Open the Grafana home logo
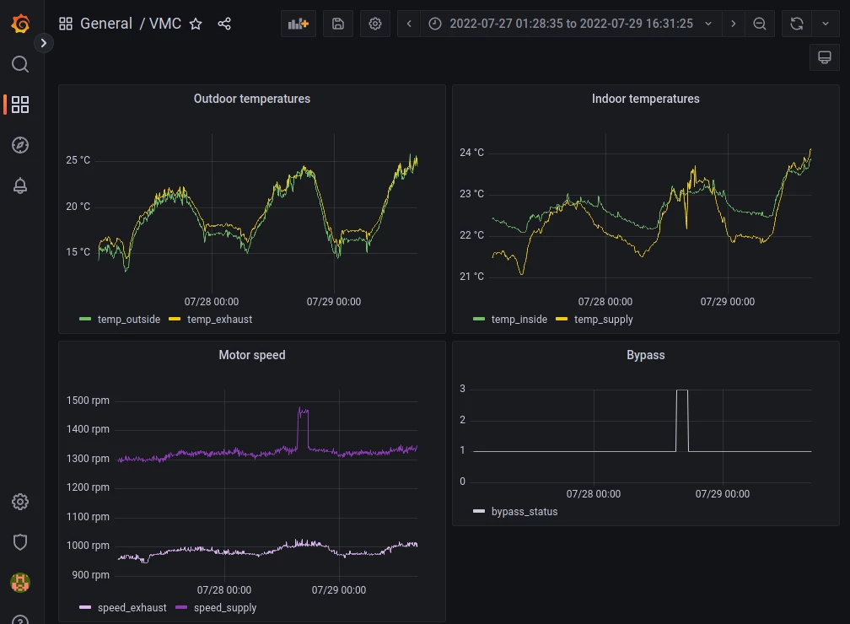This screenshot has width=850, height=624. pos(20,24)
